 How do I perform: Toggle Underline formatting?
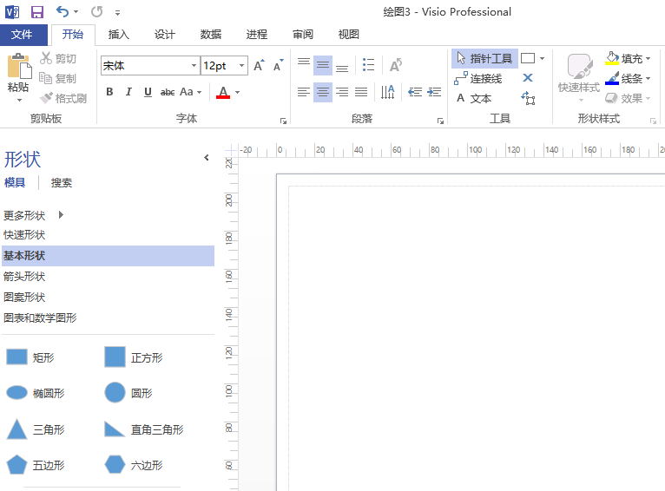[148, 92]
